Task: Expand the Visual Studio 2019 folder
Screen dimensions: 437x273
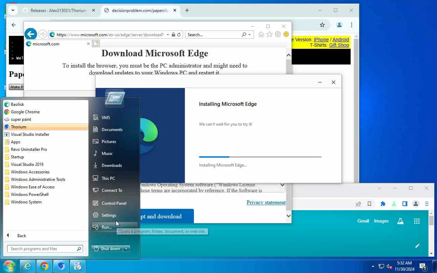Action: pyautogui.click(x=46, y=164)
